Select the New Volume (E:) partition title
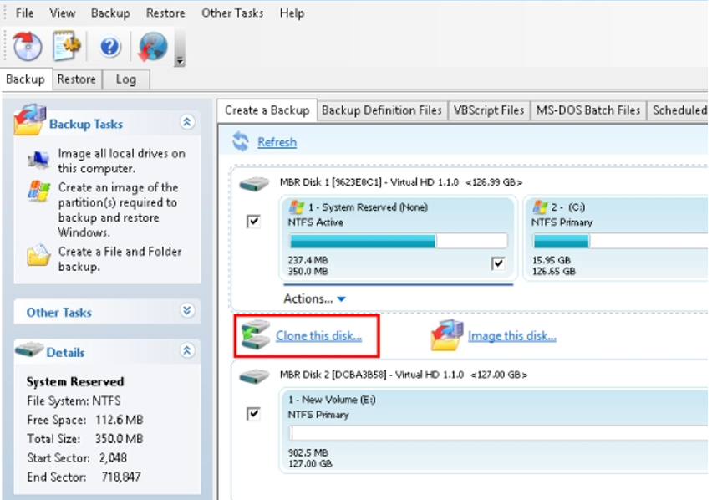Screen dimensions: 712x500 (x=332, y=400)
